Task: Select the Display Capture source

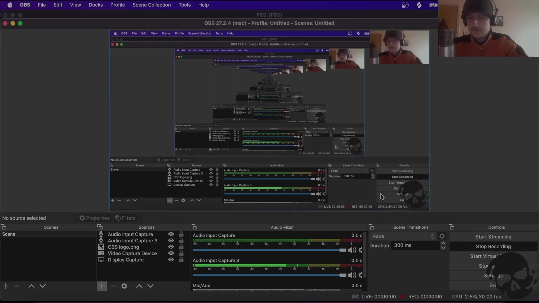Action: coord(125,260)
